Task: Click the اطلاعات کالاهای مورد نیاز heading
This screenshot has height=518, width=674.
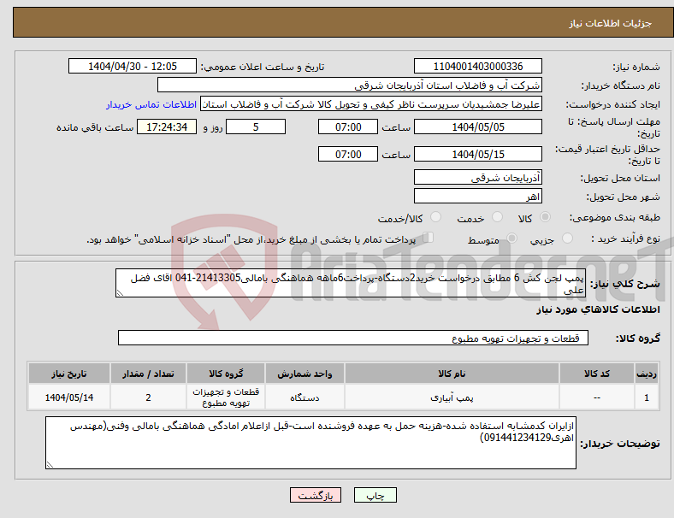Action: pos(598,309)
